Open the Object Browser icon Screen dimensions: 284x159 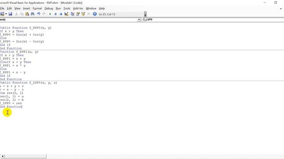tap(83, 14)
